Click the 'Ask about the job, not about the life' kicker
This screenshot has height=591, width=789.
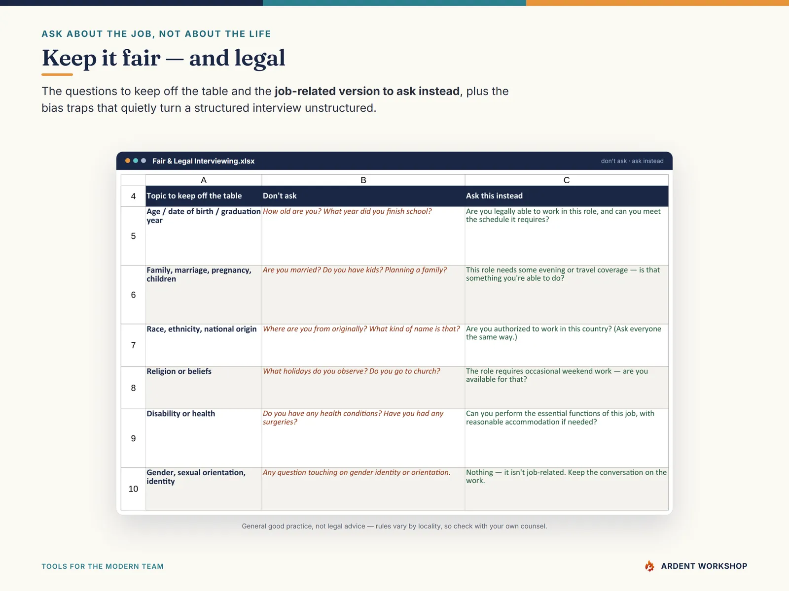click(156, 34)
